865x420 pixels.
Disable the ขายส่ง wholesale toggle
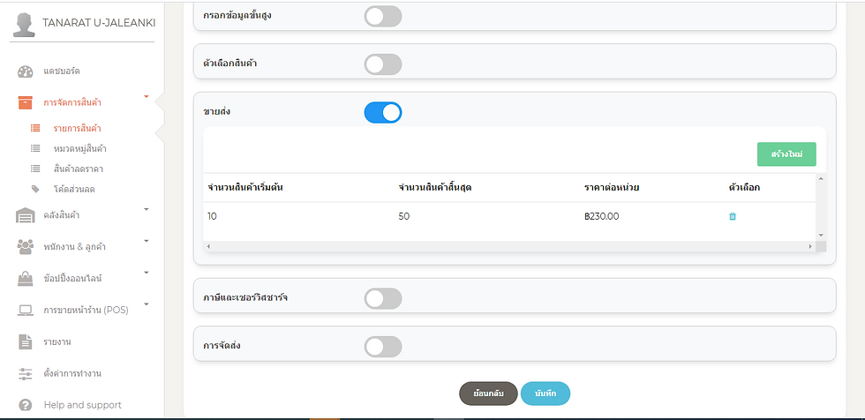coord(383,112)
